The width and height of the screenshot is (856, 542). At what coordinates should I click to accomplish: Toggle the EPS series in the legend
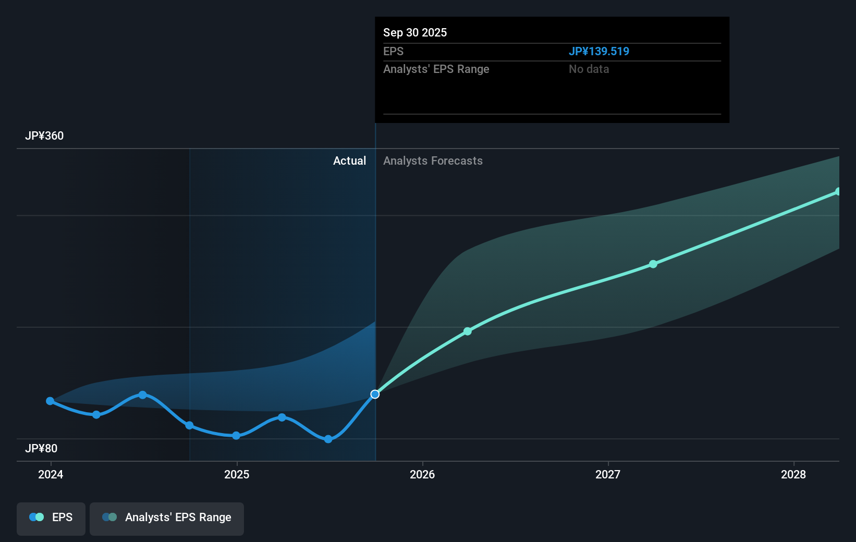click(x=51, y=519)
